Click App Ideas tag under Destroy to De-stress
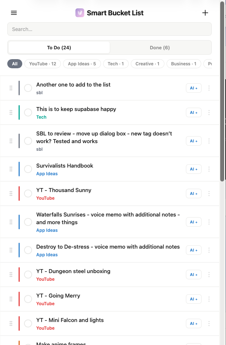This screenshot has width=226, height=345. pyautogui.click(x=47, y=255)
